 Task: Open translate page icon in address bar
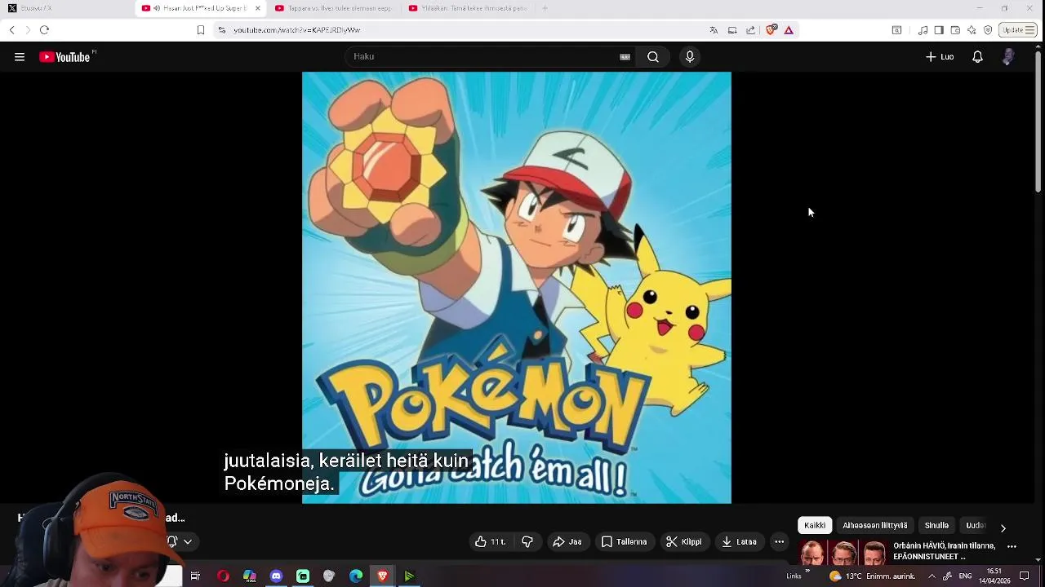pyautogui.click(x=714, y=30)
